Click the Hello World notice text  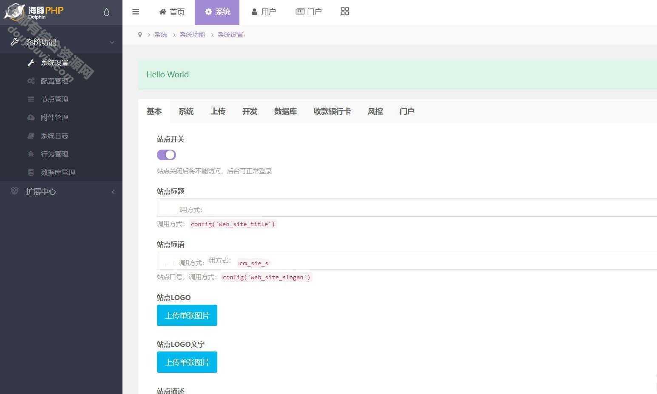click(168, 74)
